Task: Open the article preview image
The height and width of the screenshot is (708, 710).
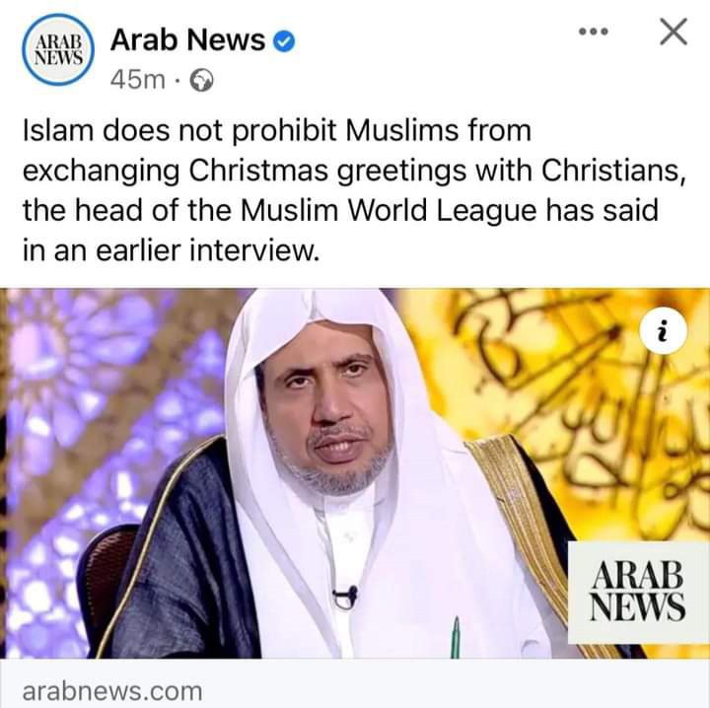Action: point(355,473)
